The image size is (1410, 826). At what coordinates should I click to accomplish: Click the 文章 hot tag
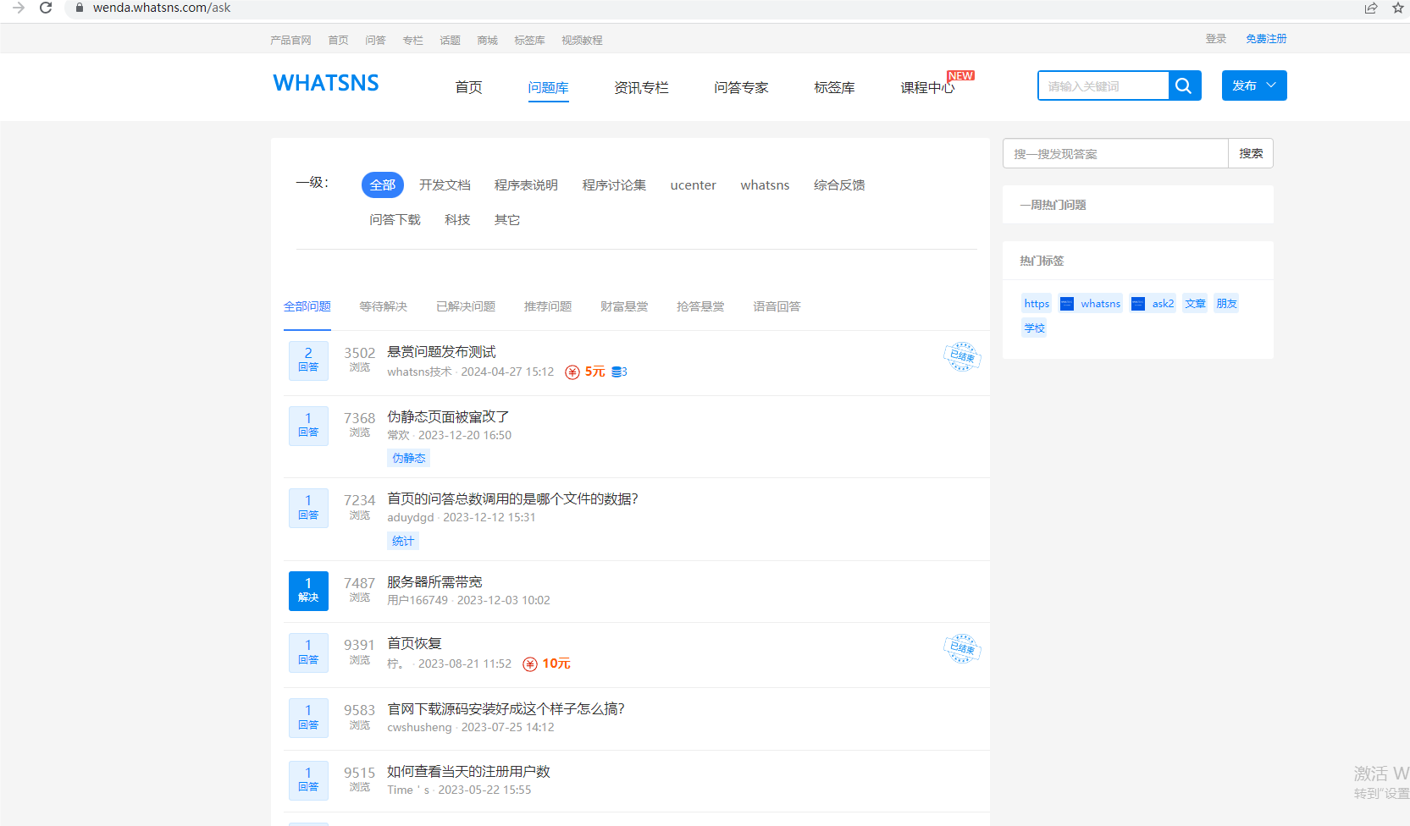[x=1195, y=304]
